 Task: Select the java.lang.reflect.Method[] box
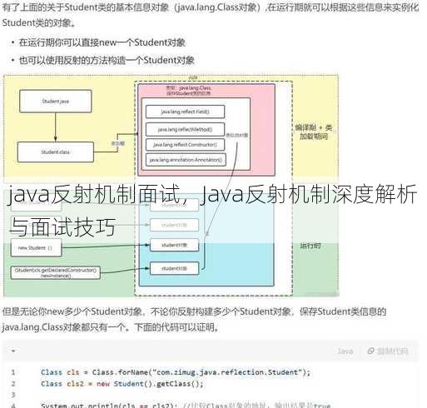tap(185, 129)
